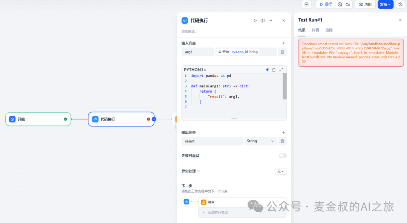This screenshot has width=407, height=223.
Task: Switch to the 追踪 tab in Test Run
Action: pos(329,30)
